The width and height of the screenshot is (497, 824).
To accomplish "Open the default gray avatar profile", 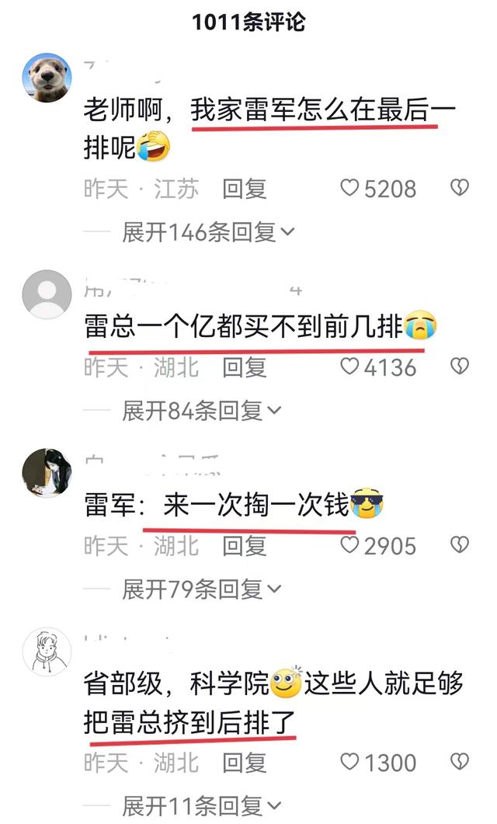I will (x=47, y=294).
